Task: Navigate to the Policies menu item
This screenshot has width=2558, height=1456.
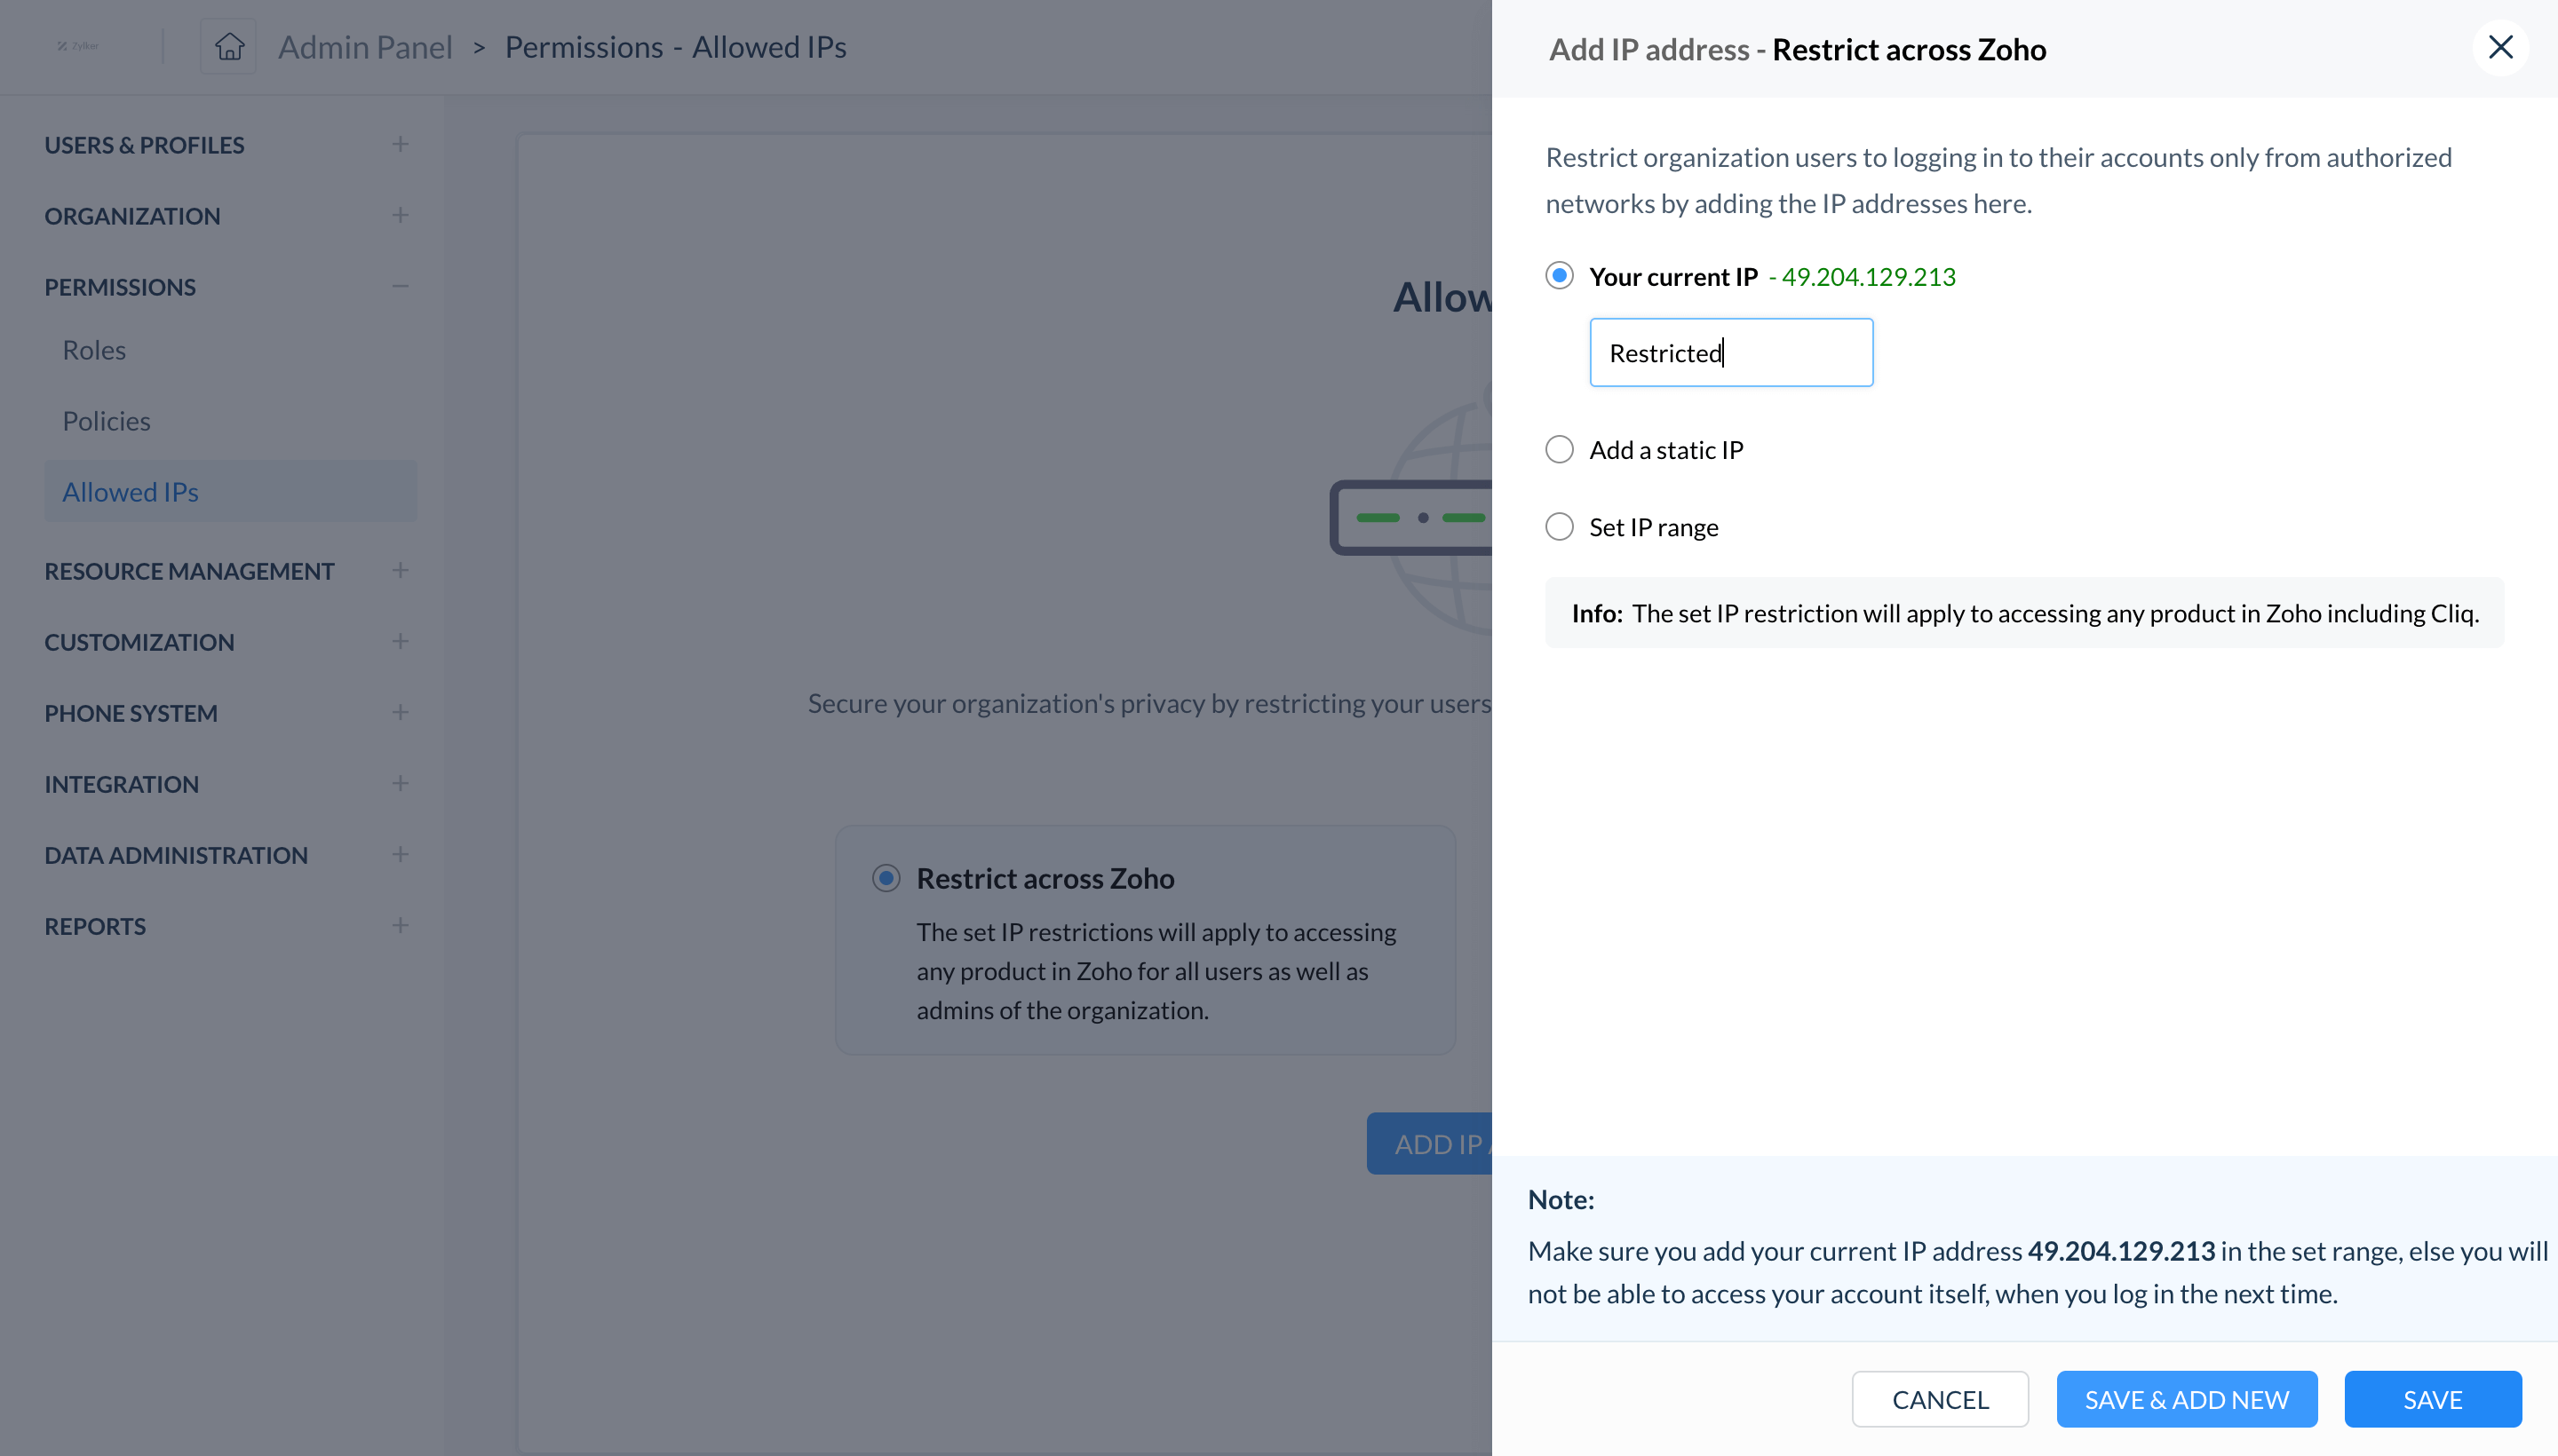Action: click(106, 420)
